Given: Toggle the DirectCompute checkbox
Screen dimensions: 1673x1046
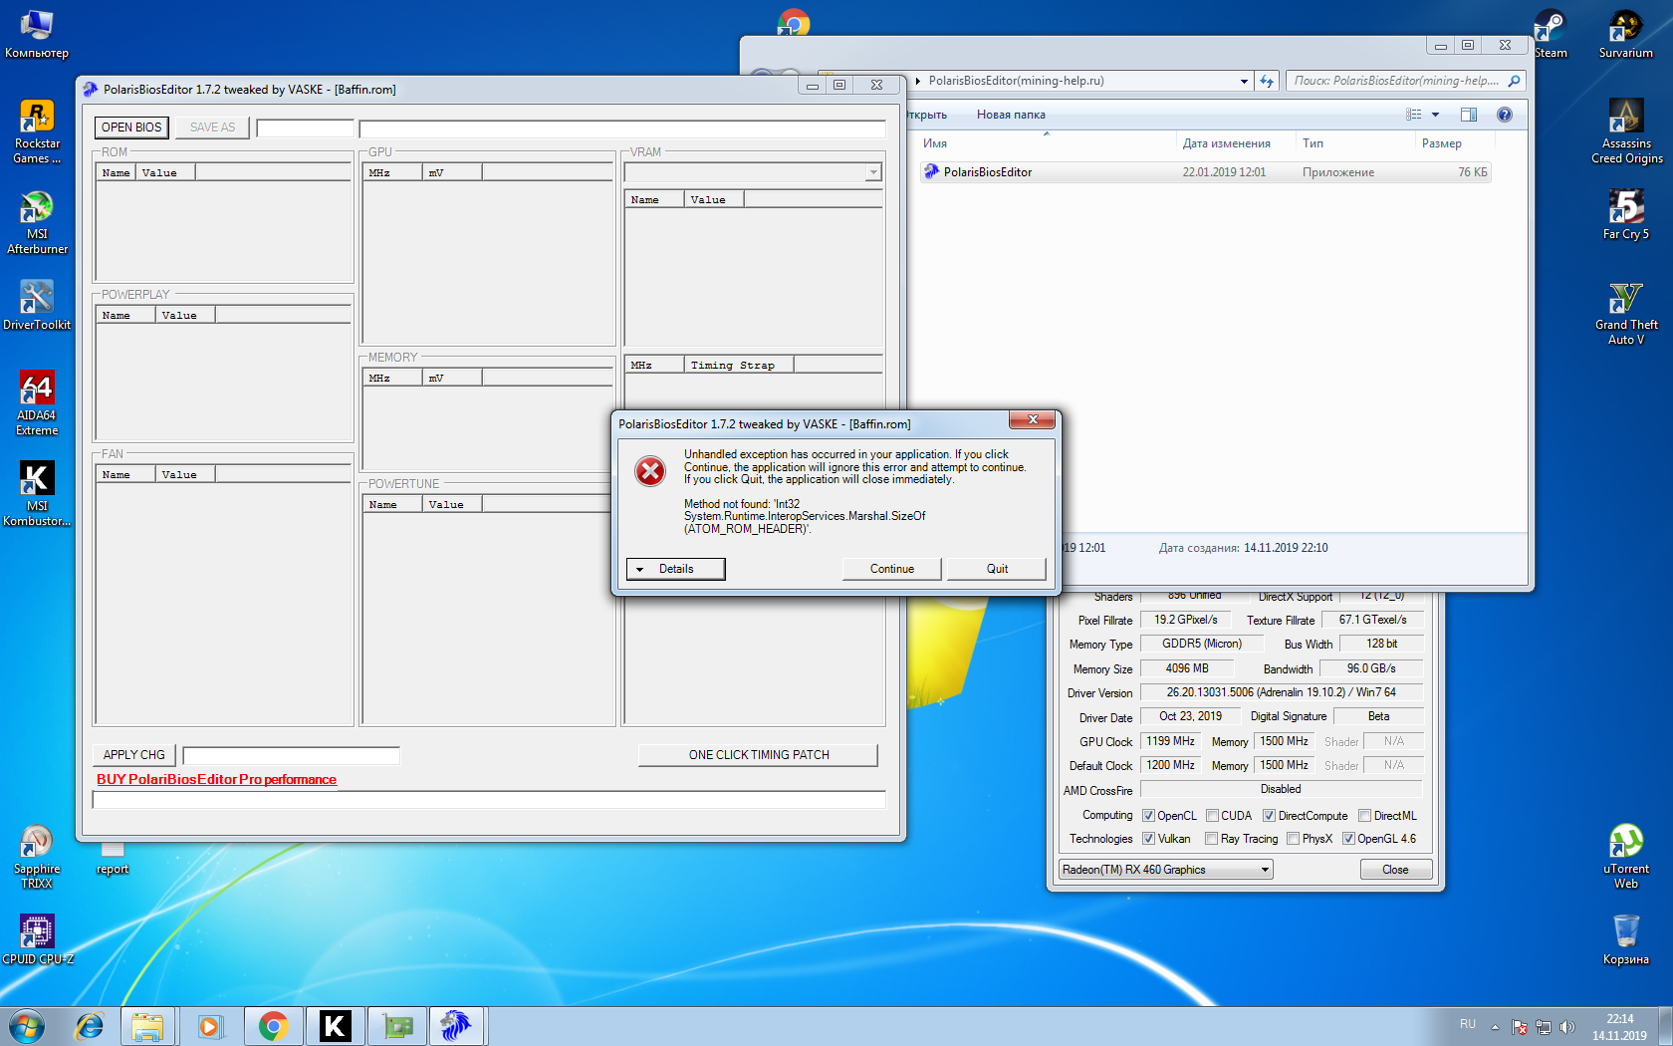Looking at the screenshot, I should [1269, 816].
